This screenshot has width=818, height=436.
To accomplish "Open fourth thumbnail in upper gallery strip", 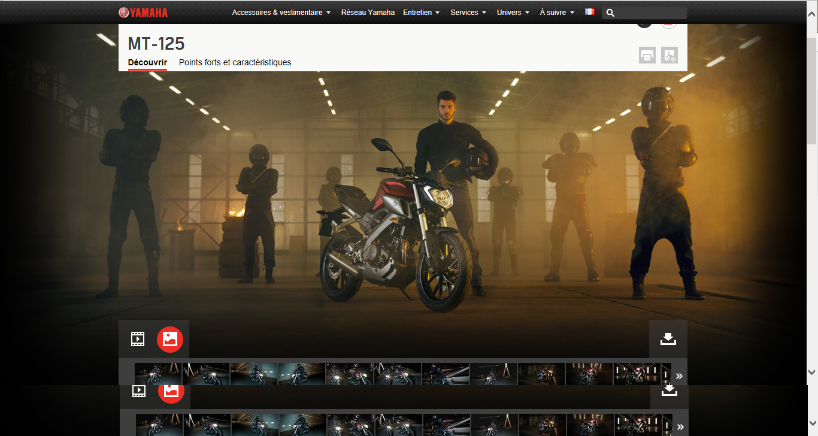I will tap(302, 374).
